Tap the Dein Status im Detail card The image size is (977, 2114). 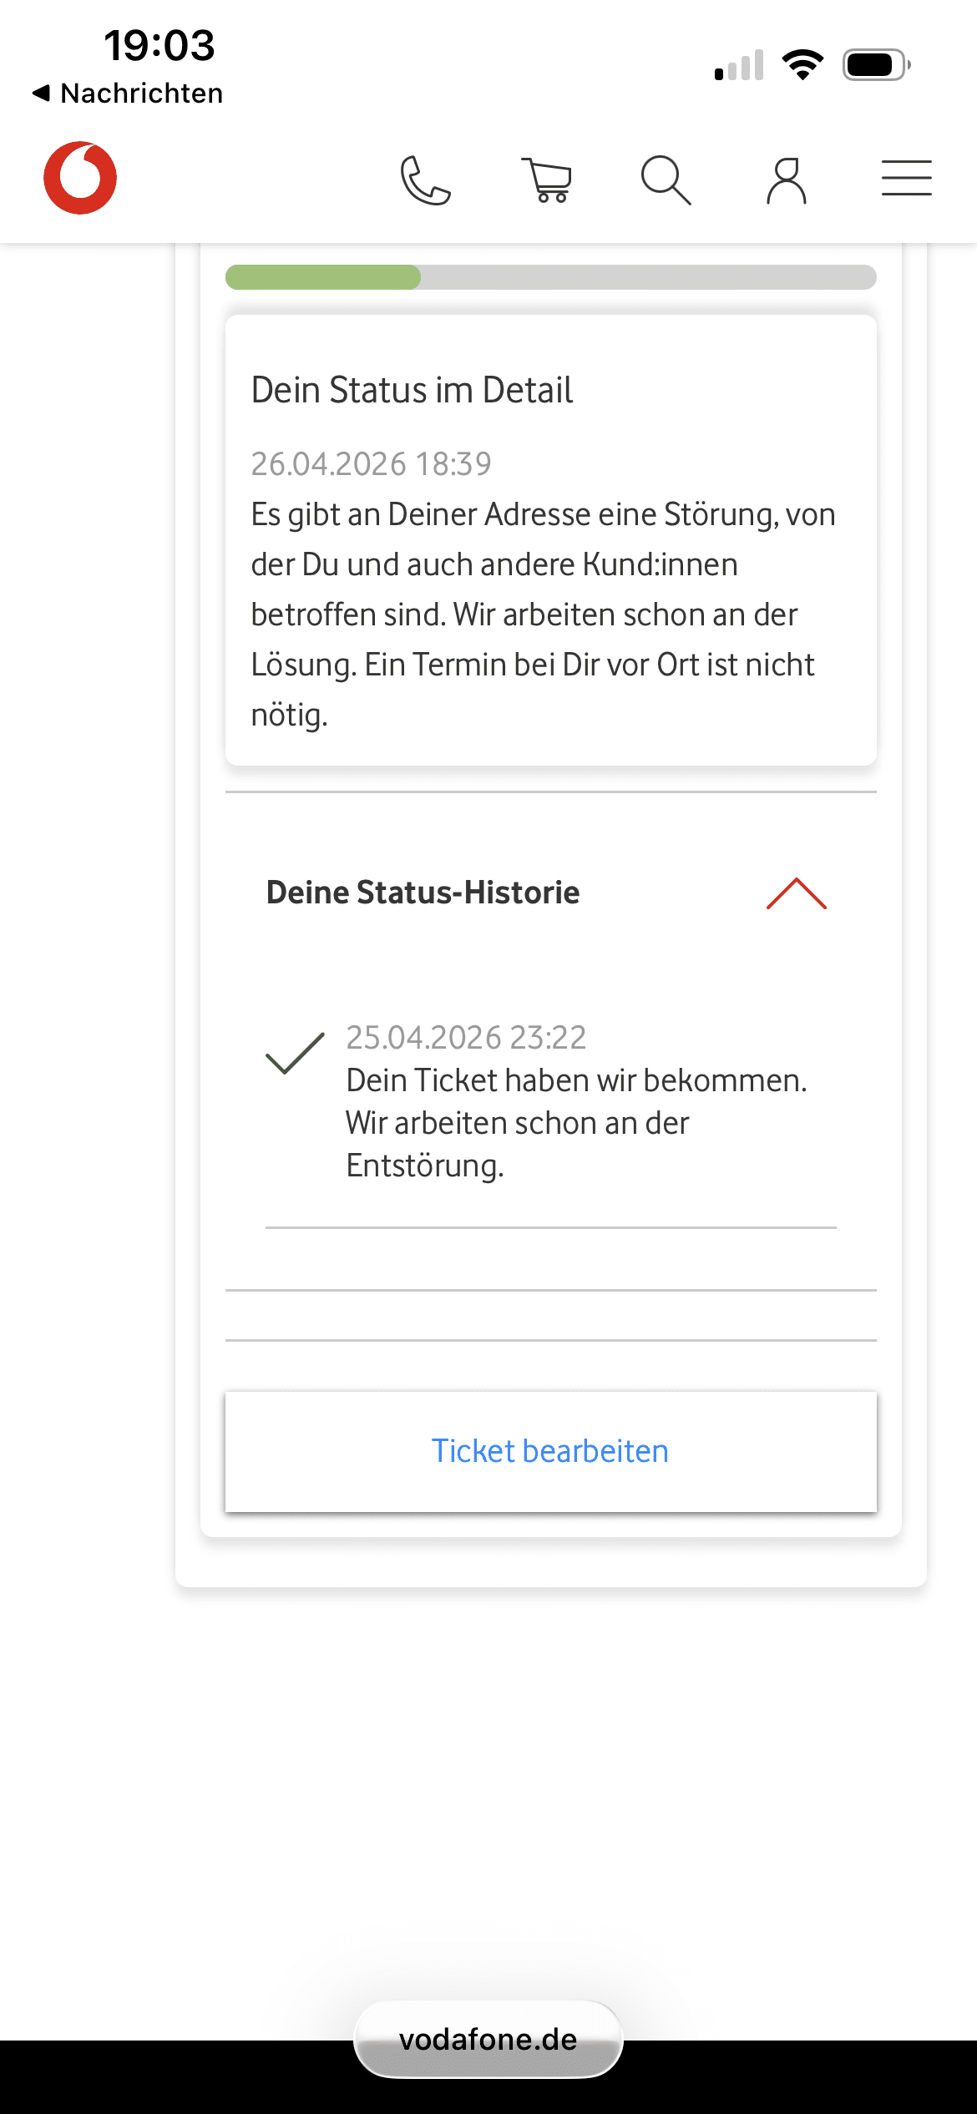pyautogui.click(x=551, y=540)
